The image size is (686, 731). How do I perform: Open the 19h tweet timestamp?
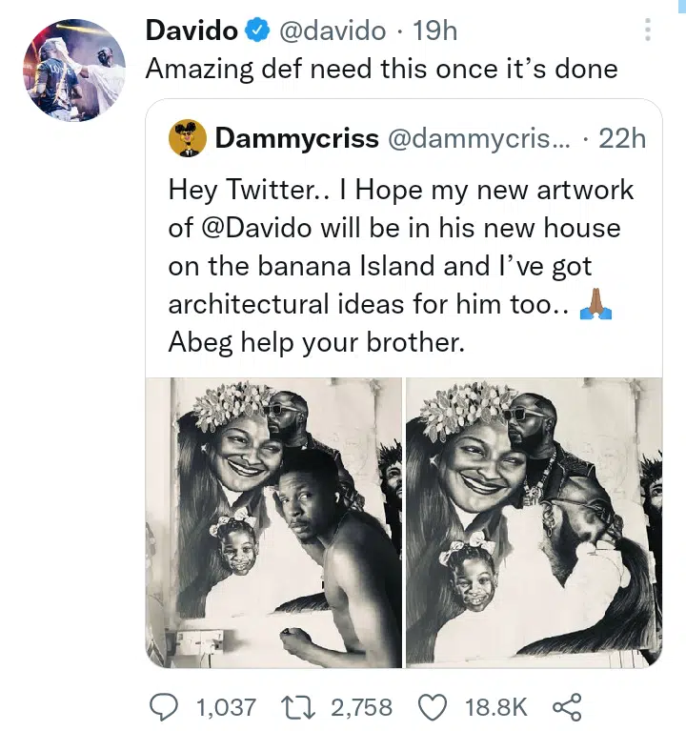pos(436,31)
